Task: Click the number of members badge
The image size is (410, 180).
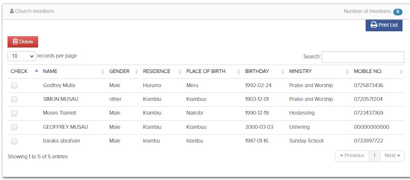Action: click(397, 12)
